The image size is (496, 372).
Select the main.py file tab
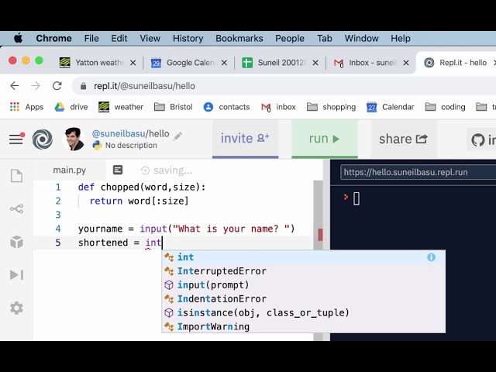(x=70, y=170)
